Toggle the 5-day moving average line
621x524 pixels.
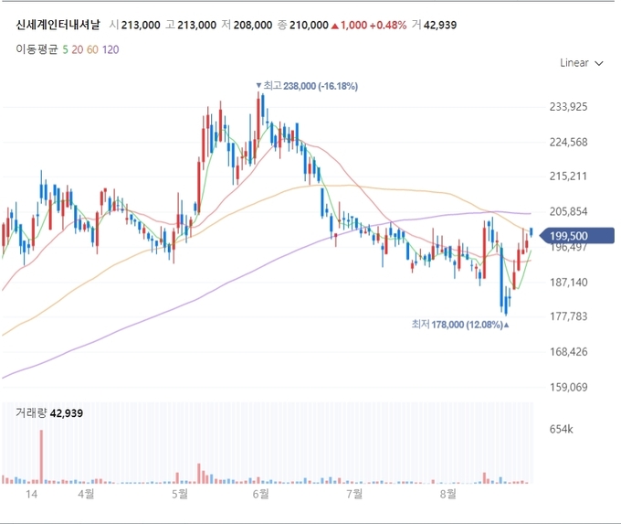66,49
